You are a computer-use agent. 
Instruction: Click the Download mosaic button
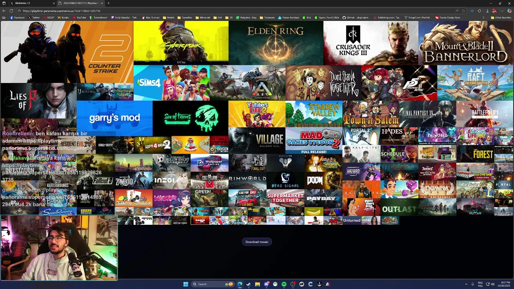pyautogui.click(x=257, y=242)
